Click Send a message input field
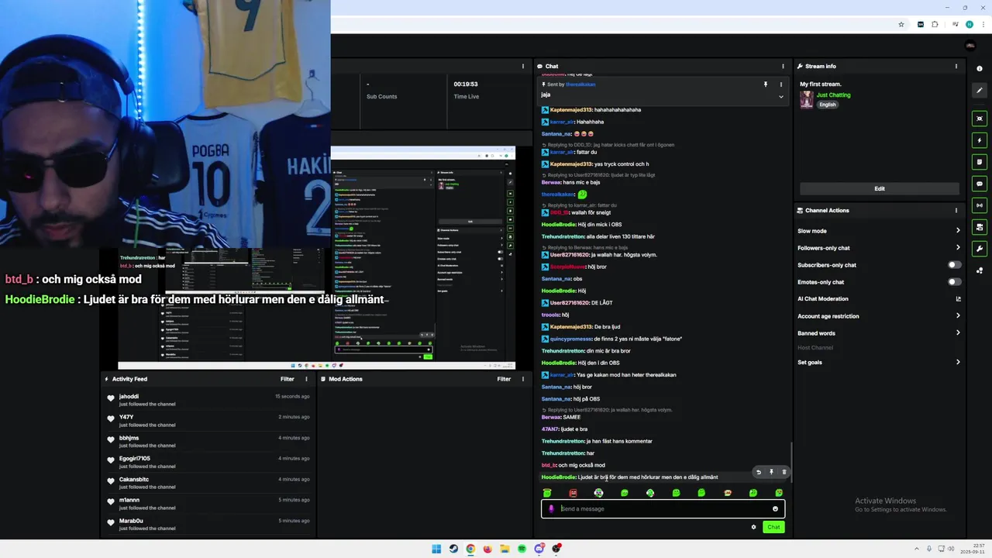The image size is (992, 558). [x=663, y=508]
